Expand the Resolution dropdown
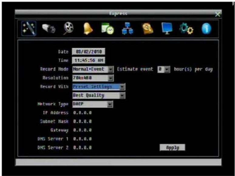This screenshot has height=176, width=235. tap(111, 78)
